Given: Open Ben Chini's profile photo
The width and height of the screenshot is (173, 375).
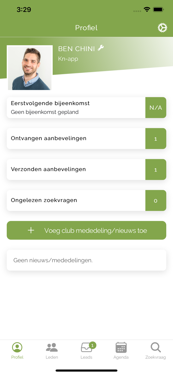Looking at the screenshot, I should [30, 67].
